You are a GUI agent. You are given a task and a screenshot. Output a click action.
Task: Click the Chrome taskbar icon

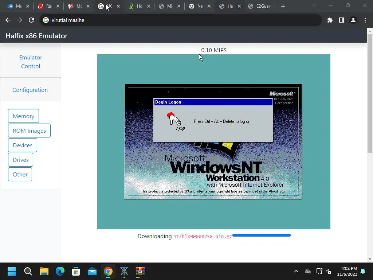pyautogui.click(x=108, y=271)
